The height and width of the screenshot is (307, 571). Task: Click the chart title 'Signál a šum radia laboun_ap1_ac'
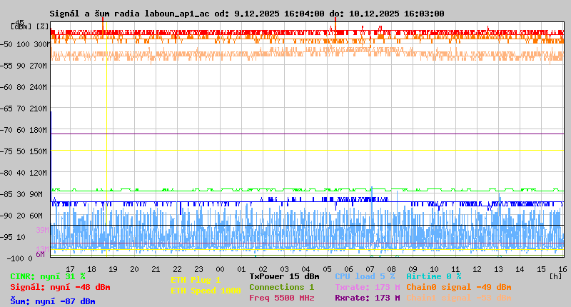pos(129,14)
